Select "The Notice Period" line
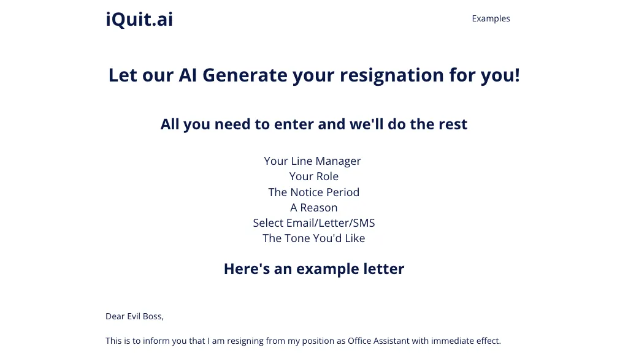The height and width of the screenshot is (353, 628). pos(314,192)
